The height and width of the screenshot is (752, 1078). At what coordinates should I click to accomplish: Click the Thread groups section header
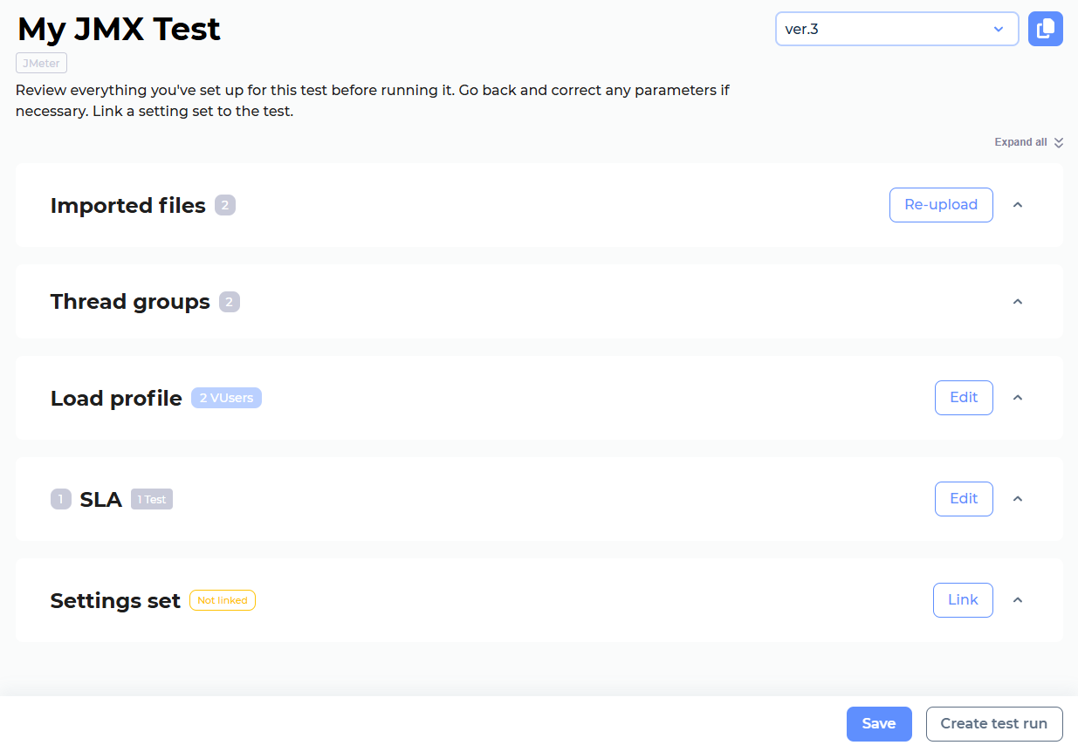(130, 301)
